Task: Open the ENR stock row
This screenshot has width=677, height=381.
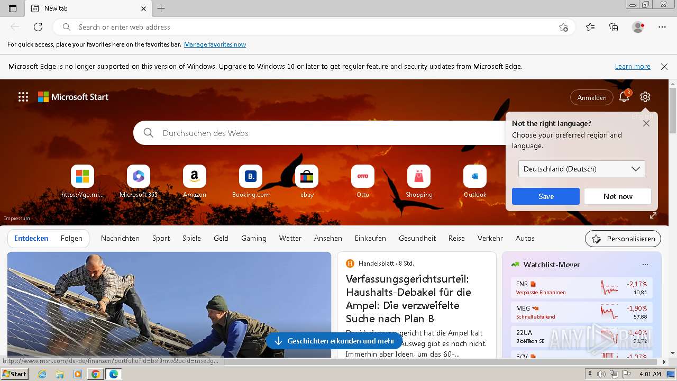Action: point(581,288)
